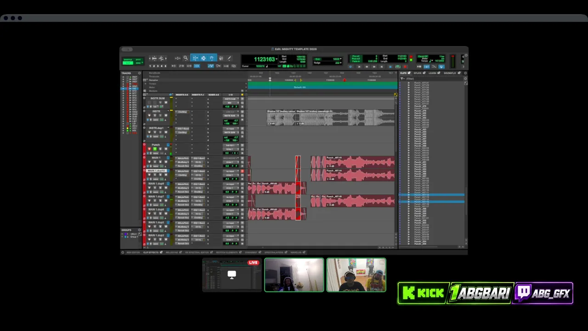Image resolution: width=588 pixels, height=331 pixels.
Task: Record-arm the INSTR.dup1 track
Action: [149, 132]
